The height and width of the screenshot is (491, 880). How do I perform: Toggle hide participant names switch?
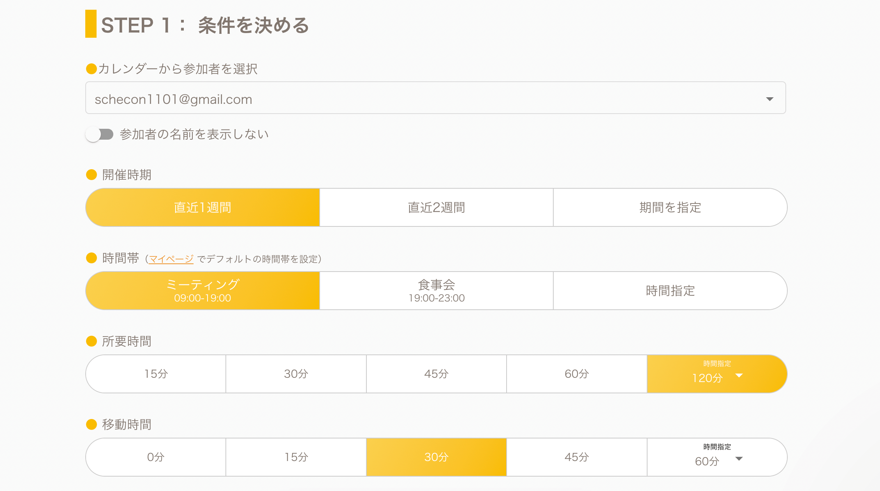pyautogui.click(x=100, y=135)
